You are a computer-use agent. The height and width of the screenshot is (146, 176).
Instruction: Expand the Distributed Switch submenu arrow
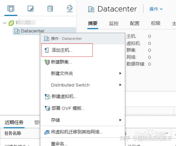click(120, 85)
